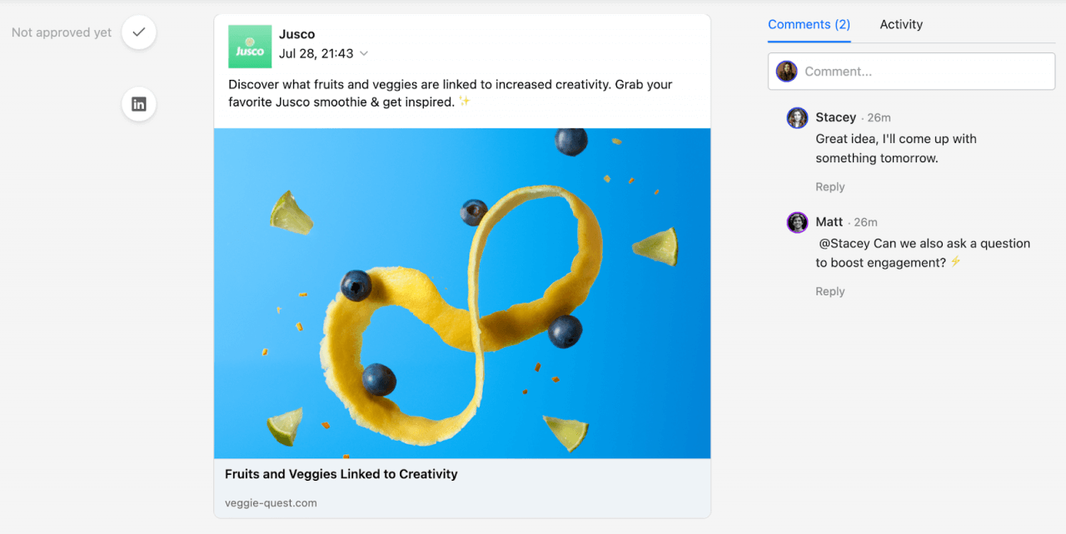Click the LinkedIn network icon
This screenshot has height=534, width=1066.
(x=139, y=105)
